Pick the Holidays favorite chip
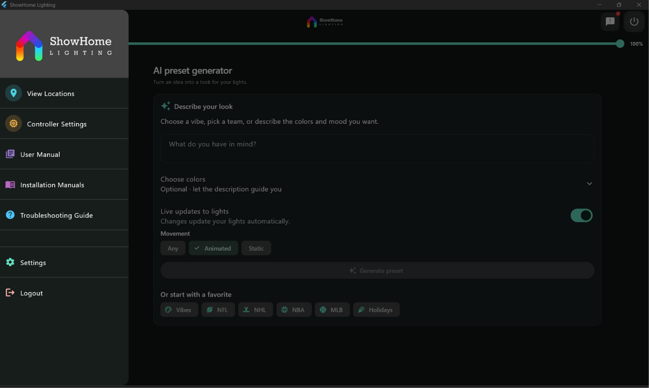 [x=376, y=310]
